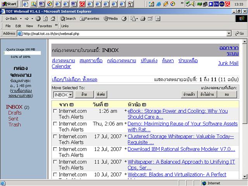This screenshot has width=248, height=186.
Task: Click the Forward arrow in IE toolbar
Action: [x=27, y=19]
